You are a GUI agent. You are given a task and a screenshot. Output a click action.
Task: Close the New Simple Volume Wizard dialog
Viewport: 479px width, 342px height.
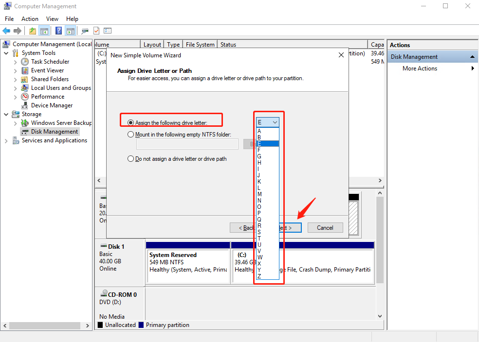click(x=341, y=55)
